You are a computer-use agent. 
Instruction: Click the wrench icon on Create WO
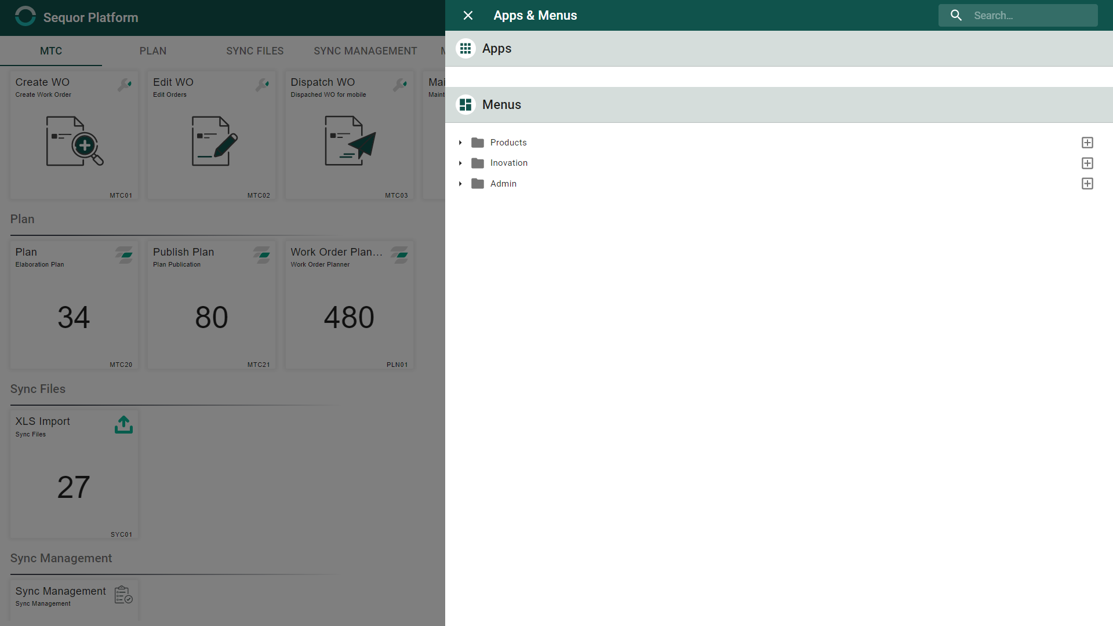click(x=125, y=85)
